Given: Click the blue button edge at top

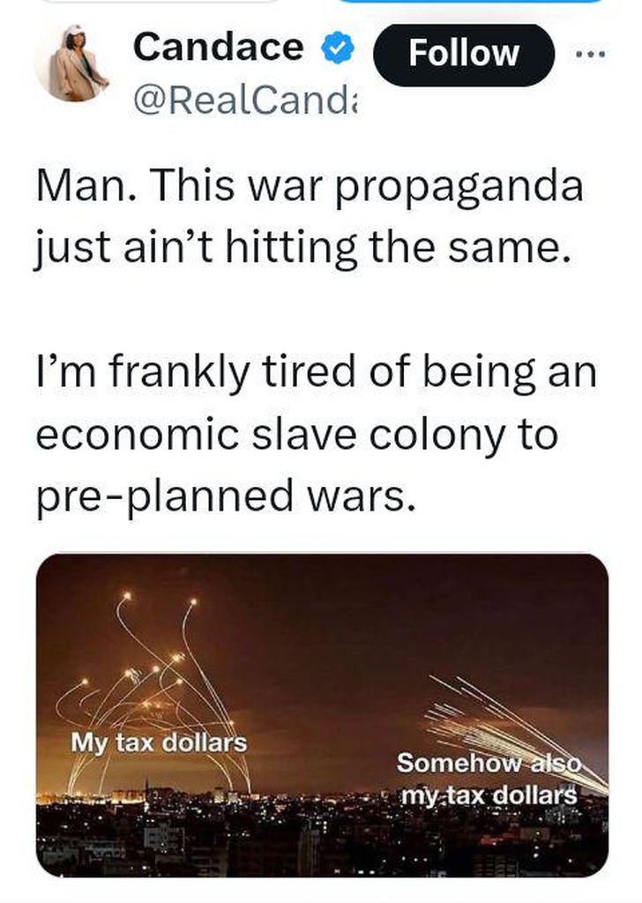Looking at the screenshot, I should (469, 2).
